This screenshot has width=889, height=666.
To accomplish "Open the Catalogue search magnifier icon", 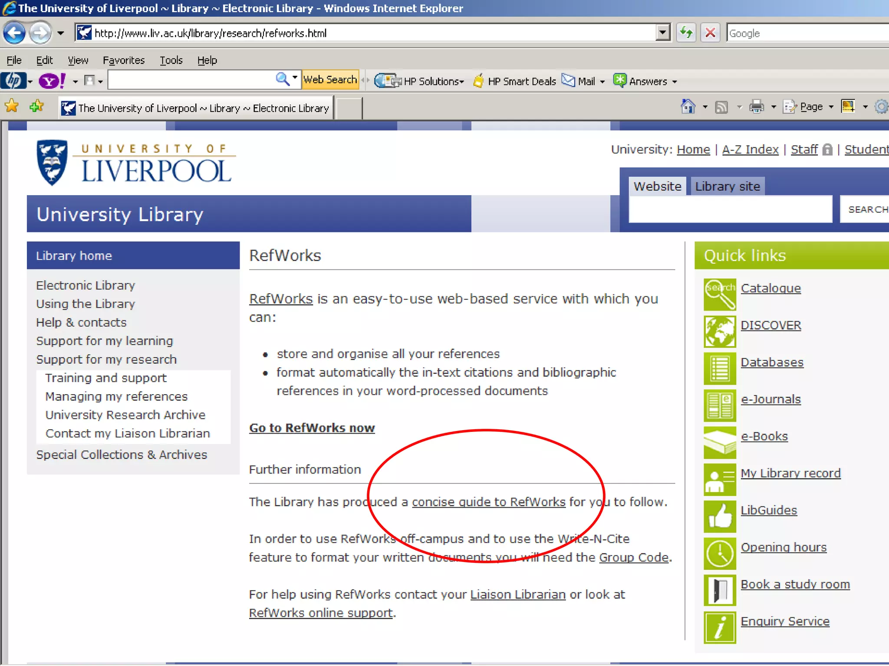I will pyautogui.click(x=719, y=294).
